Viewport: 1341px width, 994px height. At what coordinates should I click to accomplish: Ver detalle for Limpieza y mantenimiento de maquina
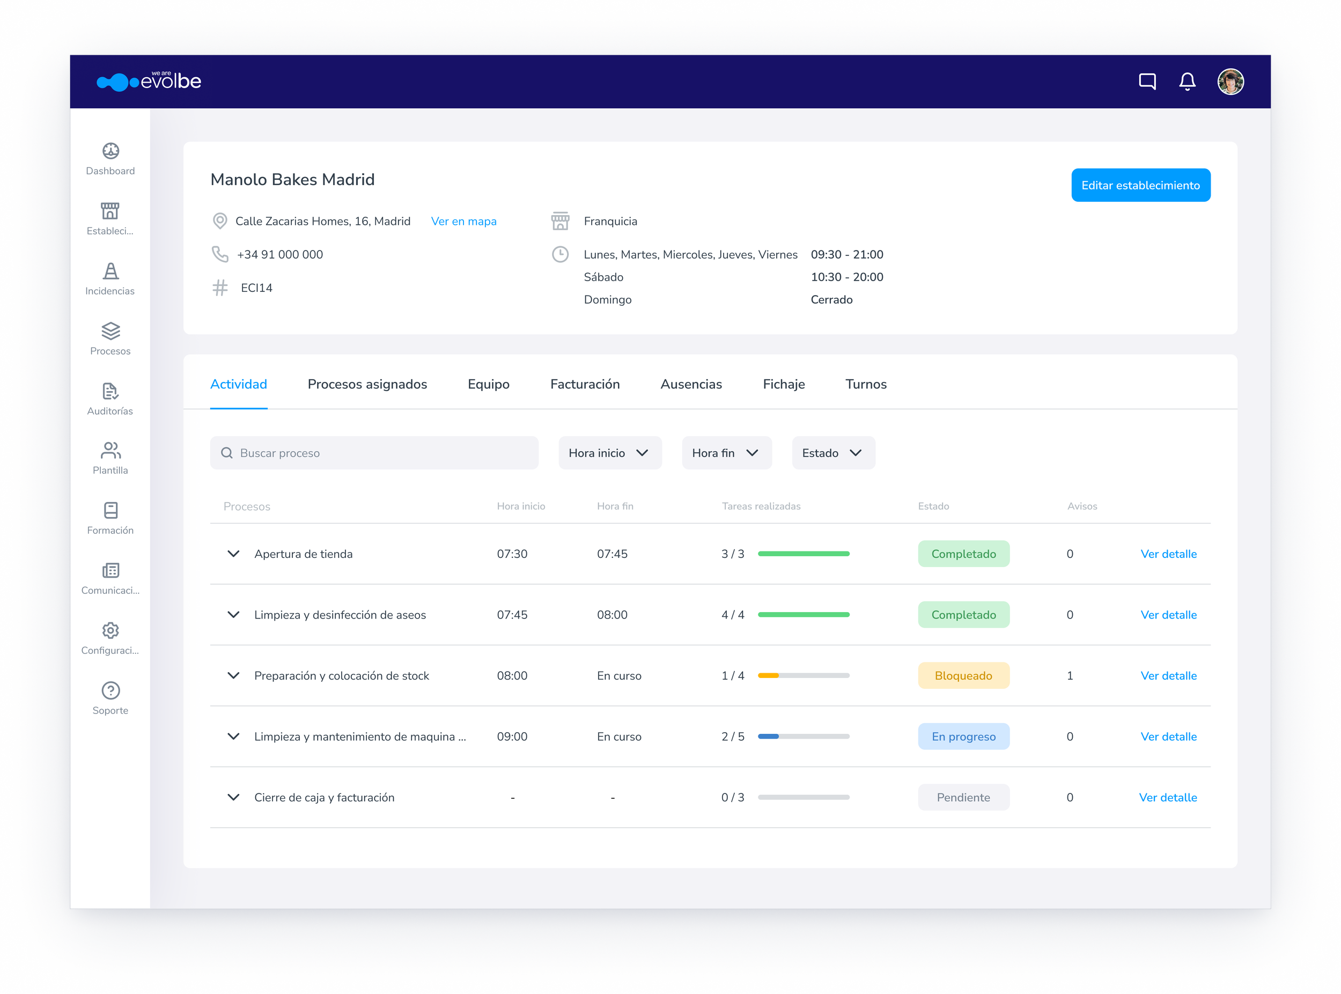click(x=1168, y=736)
